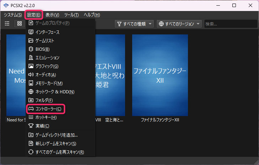259x165 pixels.
Task: Click the network globe icon
Action: [x=31, y=92]
